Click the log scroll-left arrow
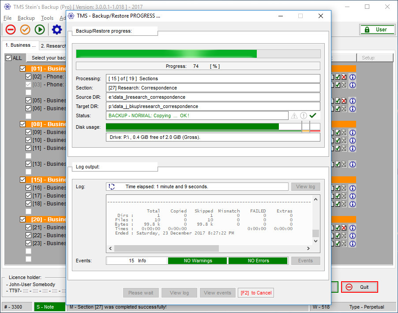 tap(110, 249)
